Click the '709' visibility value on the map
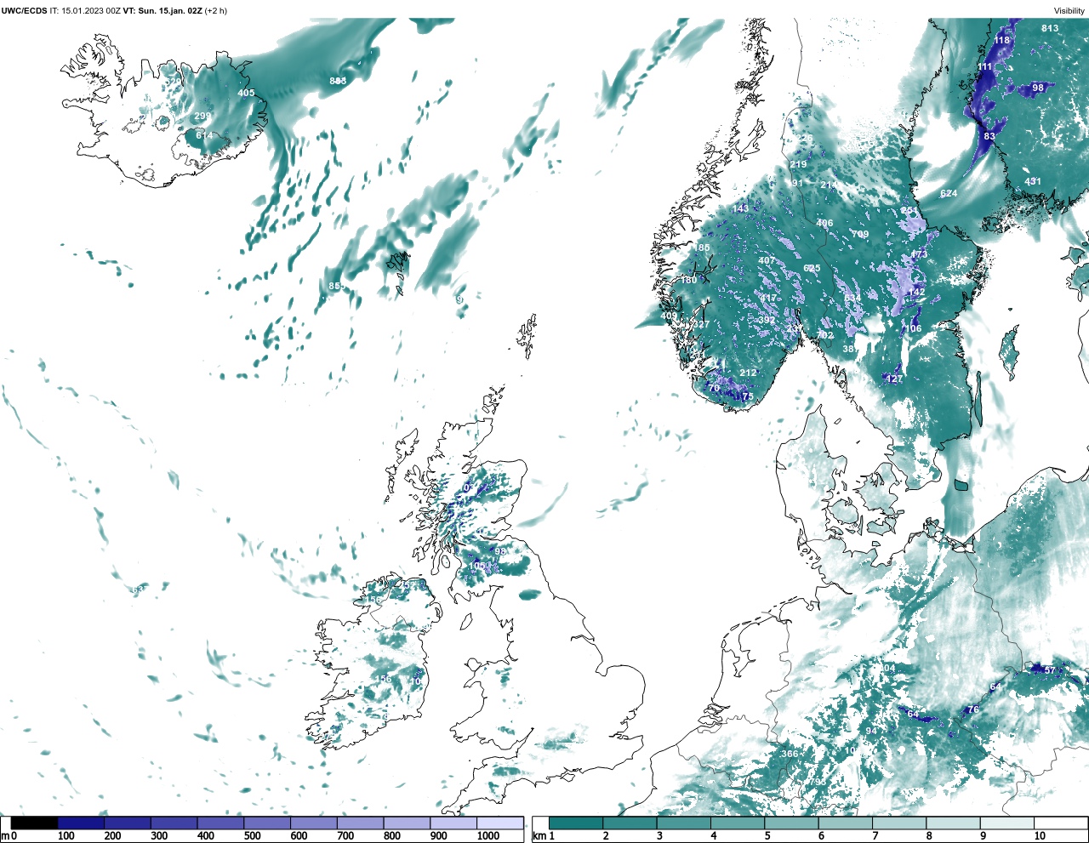Image resolution: width=1089 pixels, height=843 pixels. point(860,235)
